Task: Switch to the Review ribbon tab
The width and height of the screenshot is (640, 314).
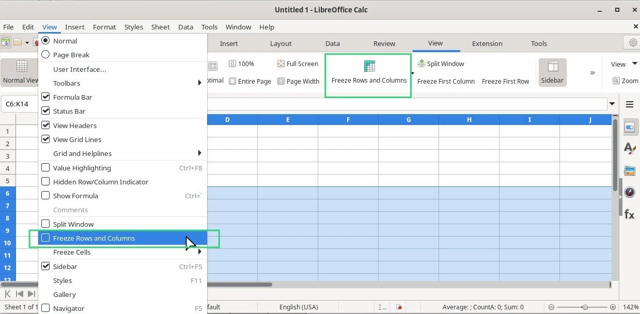Action: (384, 43)
